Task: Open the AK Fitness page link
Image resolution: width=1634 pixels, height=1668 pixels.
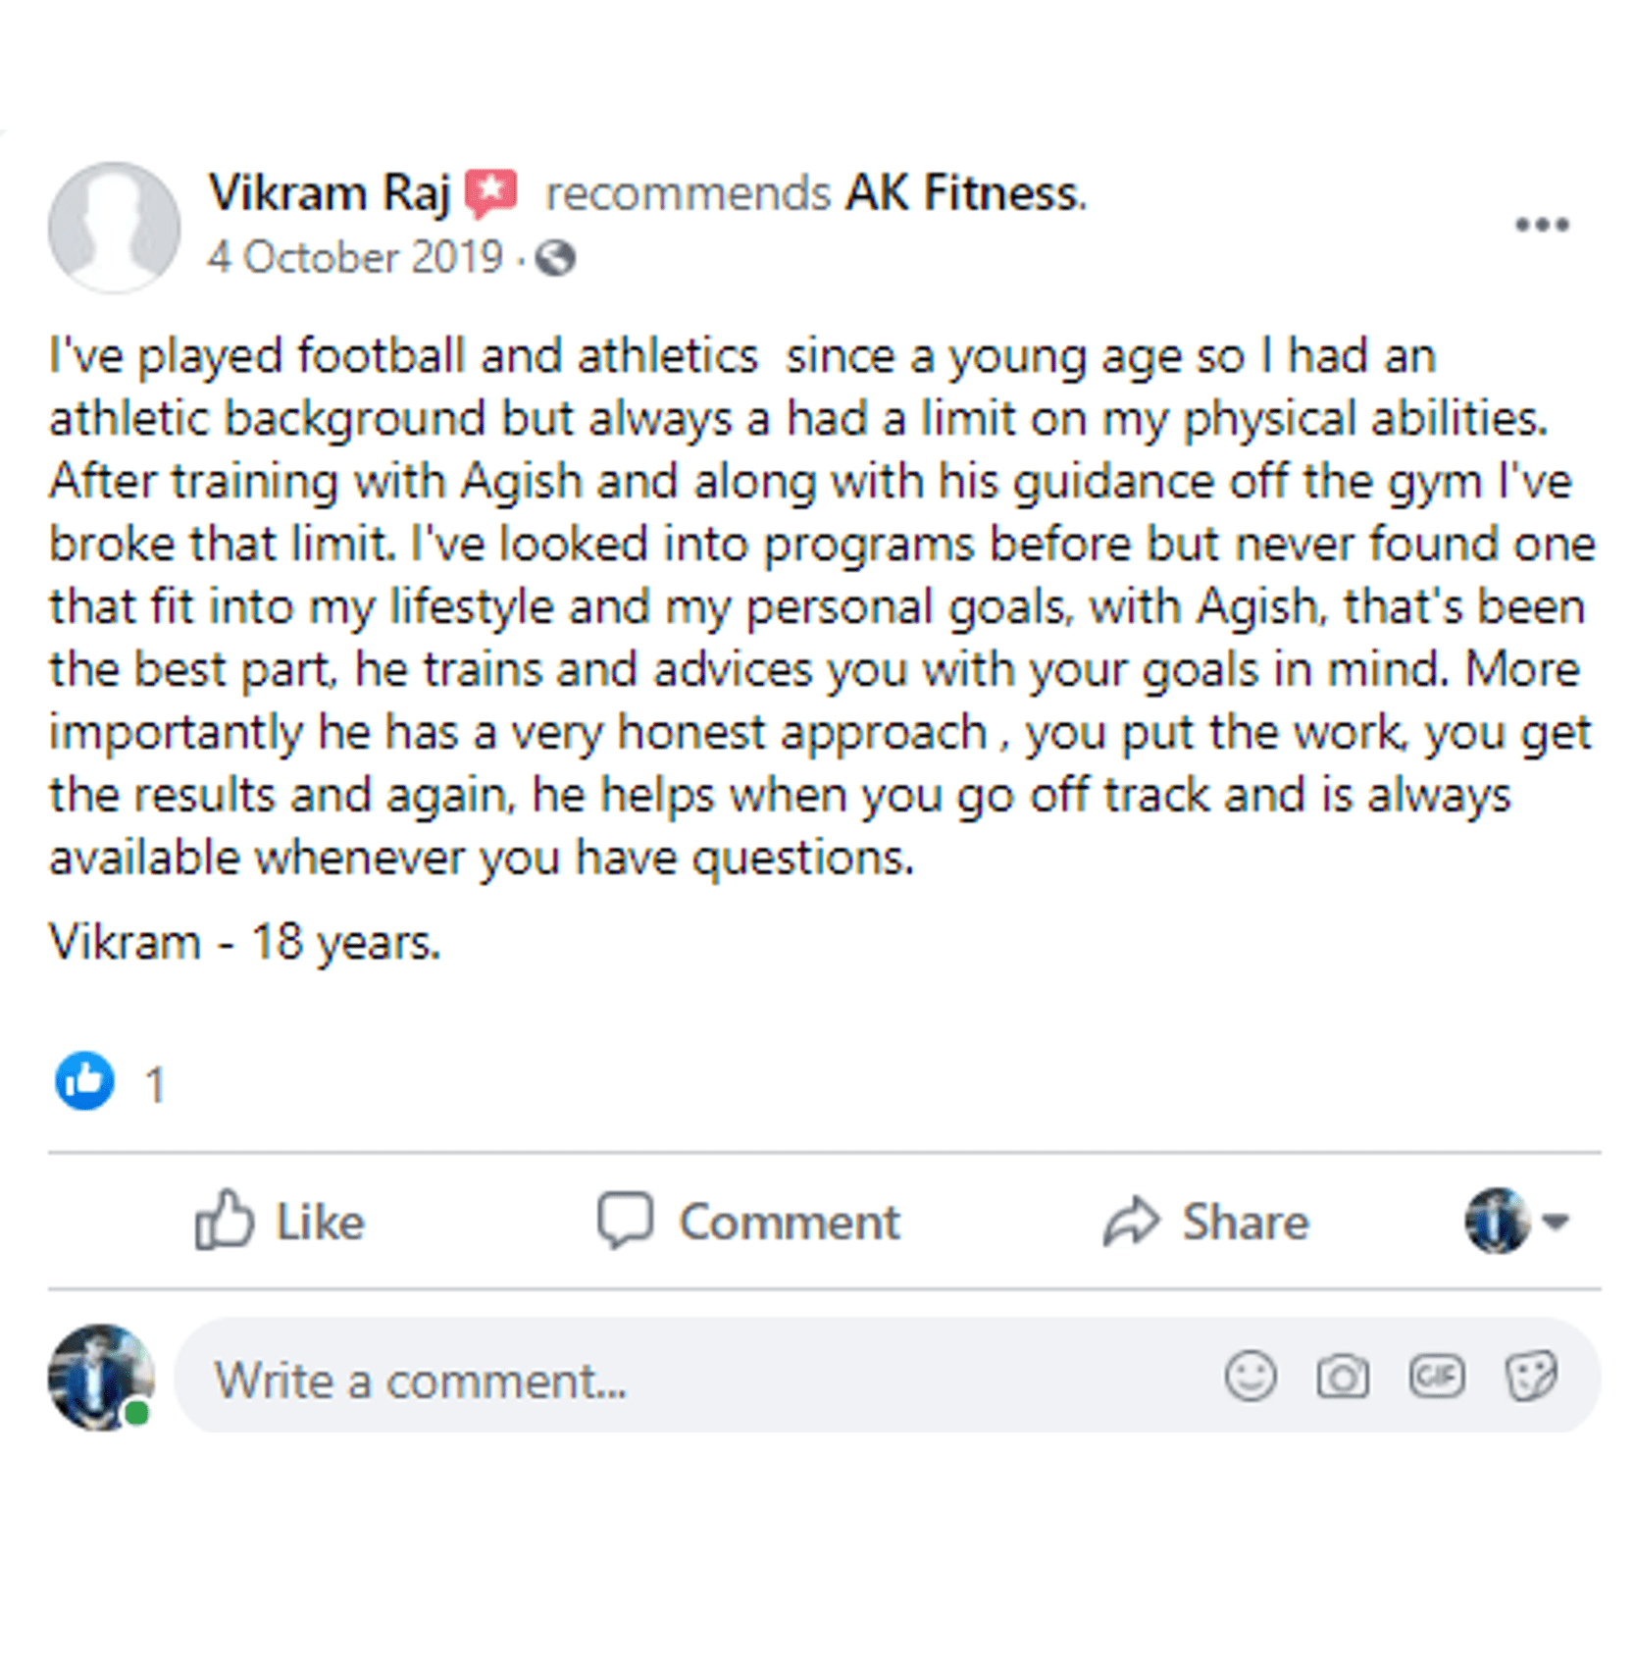Action: (x=964, y=192)
